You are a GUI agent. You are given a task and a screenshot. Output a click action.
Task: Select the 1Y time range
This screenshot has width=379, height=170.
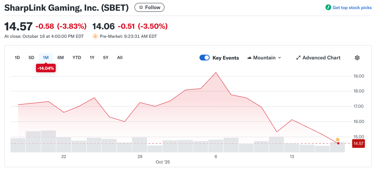coord(92,57)
